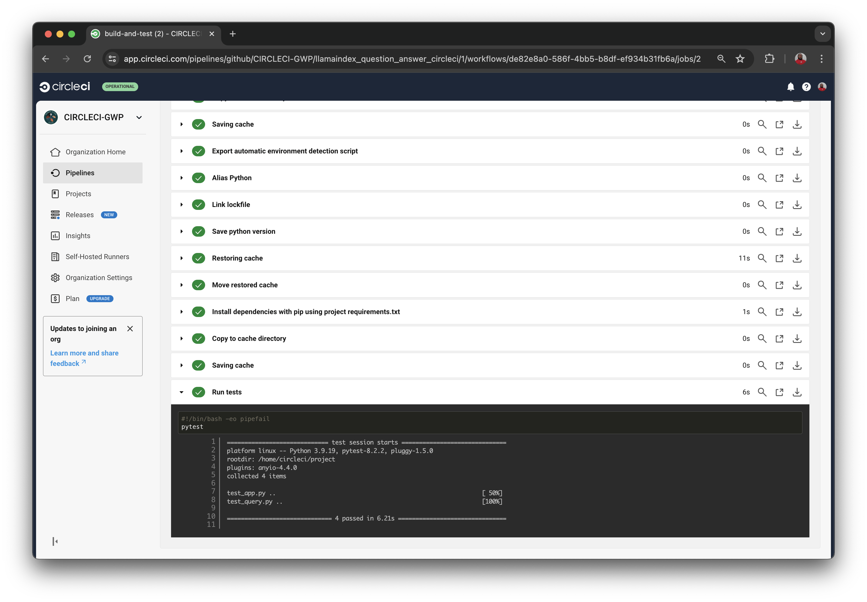Screen dimensions: 867x602
Task: Open the CIRCLECI-GWP organization switcher
Action: pos(139,117)
